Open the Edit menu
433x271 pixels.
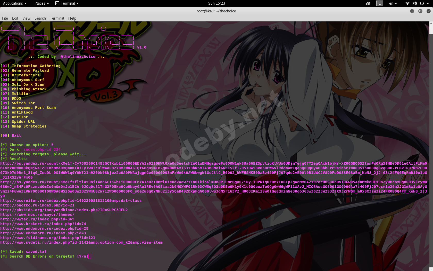pyautogui.click(x=15, y=18)
